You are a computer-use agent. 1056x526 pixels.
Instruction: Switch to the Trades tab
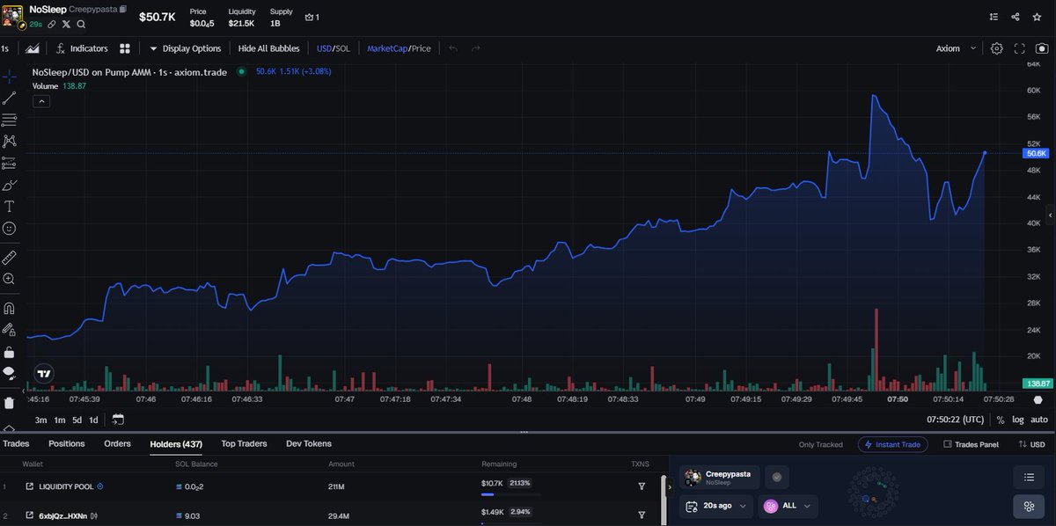pos(15,444)
